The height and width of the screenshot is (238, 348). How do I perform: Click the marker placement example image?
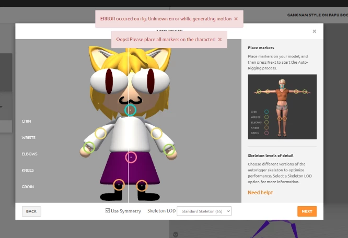(x=282, y=107)
